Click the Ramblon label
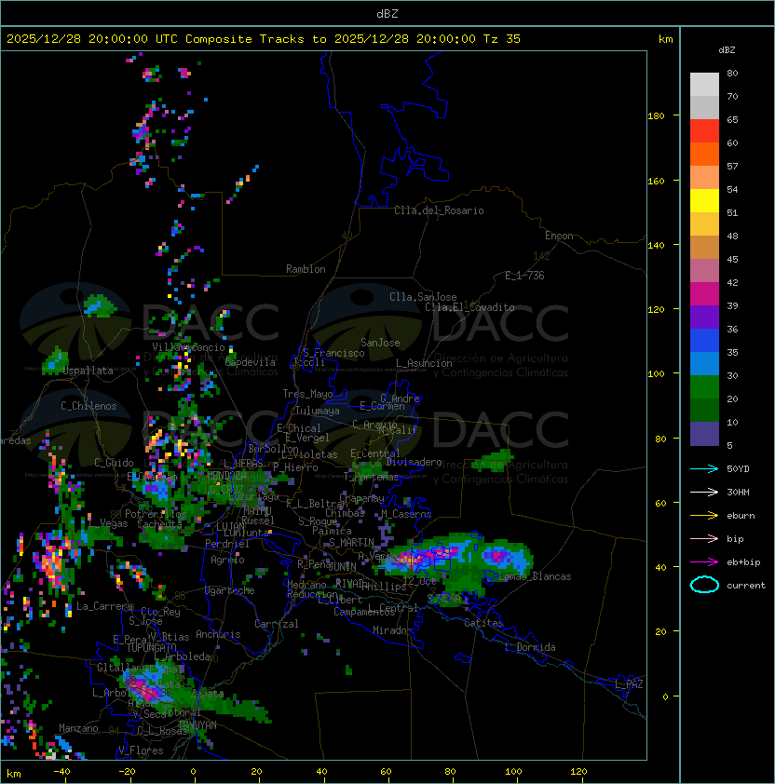The height and width of the screenshot is (784, 775). click(x=306, y=269)
